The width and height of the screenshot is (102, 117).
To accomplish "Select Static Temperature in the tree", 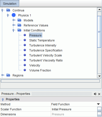I will 42,40.
